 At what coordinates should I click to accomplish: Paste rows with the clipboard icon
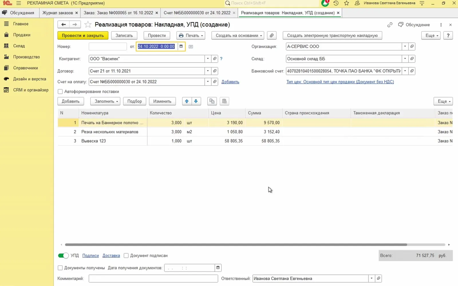coord(224,101)
